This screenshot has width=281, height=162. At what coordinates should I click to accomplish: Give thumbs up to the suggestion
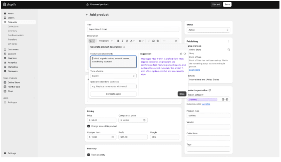[181, 54]
